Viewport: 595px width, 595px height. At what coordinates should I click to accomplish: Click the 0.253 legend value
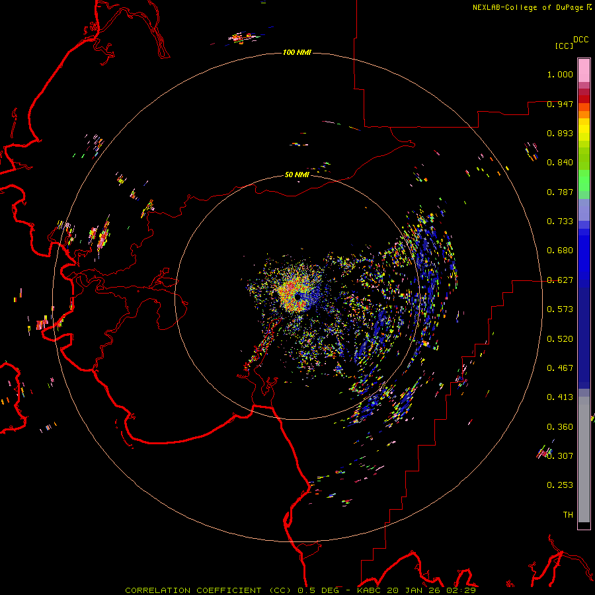tap(560, 485)
